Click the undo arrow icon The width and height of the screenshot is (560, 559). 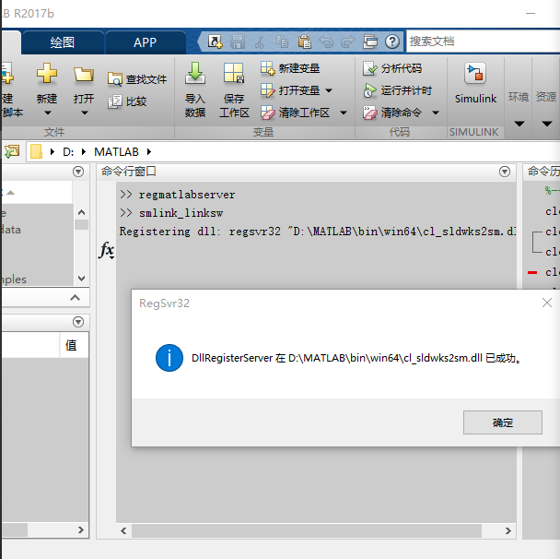click(x=326, y=42)
